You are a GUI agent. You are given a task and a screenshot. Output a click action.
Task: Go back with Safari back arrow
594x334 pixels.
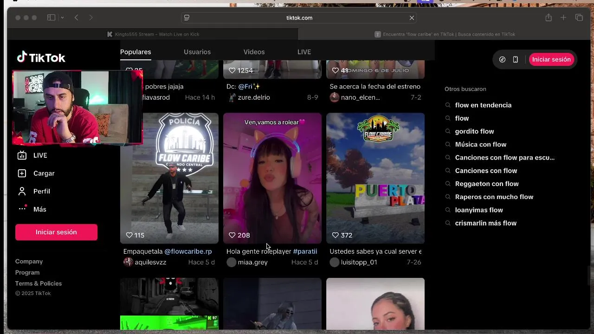77,18
